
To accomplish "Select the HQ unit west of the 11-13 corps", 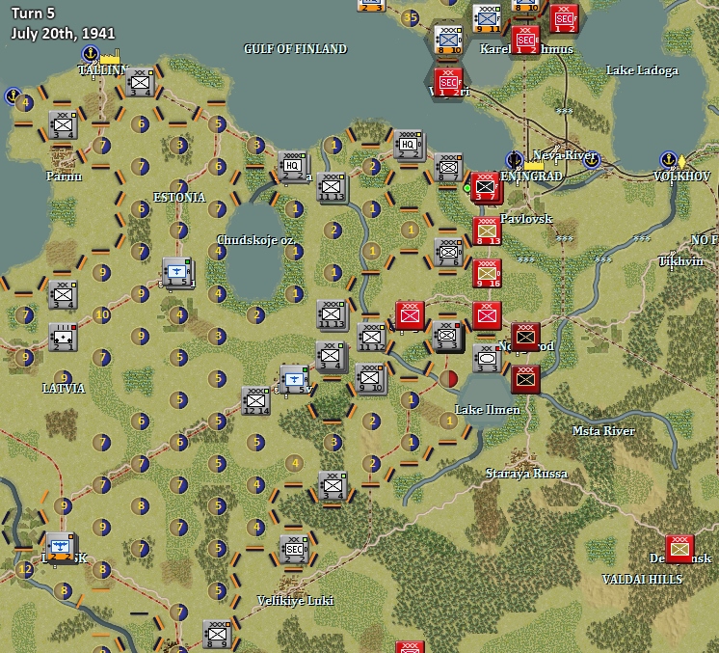I will [x=293, y=166].
